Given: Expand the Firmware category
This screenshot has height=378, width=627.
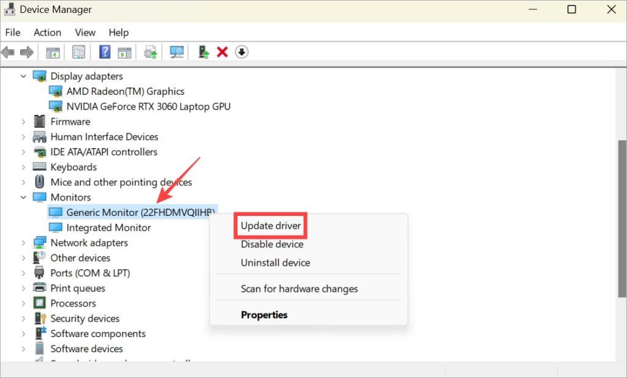Looking at the screenshot, I should point(24,122).
